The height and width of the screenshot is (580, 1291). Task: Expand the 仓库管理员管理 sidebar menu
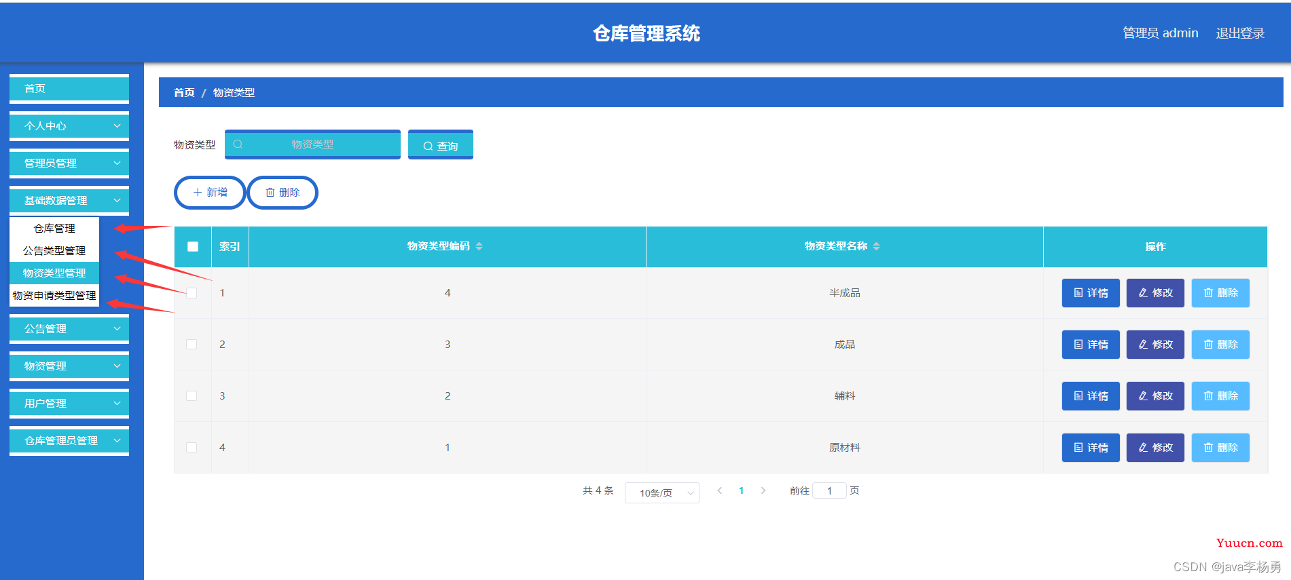tap(69, 441)
